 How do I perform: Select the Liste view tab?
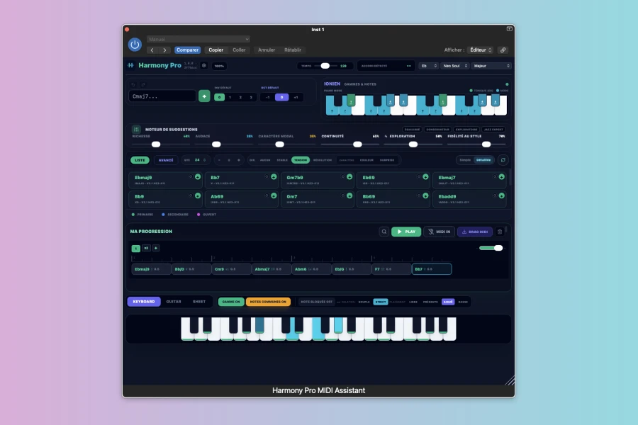[140, 160]
